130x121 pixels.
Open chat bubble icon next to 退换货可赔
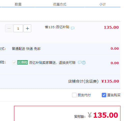coord(79,62)
